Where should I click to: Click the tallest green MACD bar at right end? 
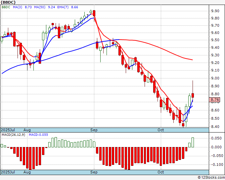pos(193,142)
